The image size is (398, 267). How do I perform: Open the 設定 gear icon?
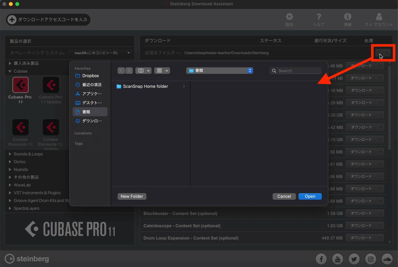[x=289, y=17]
